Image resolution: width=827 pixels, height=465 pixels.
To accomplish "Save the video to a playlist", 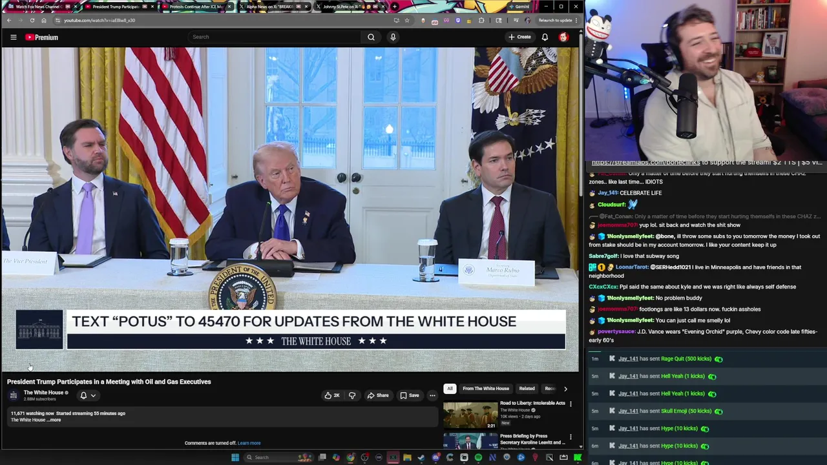I will [x=410, y=395].
